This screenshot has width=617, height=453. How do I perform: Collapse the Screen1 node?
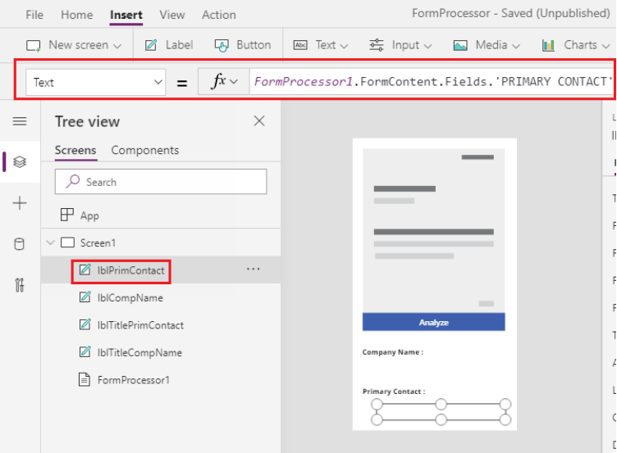pos(50,242)
